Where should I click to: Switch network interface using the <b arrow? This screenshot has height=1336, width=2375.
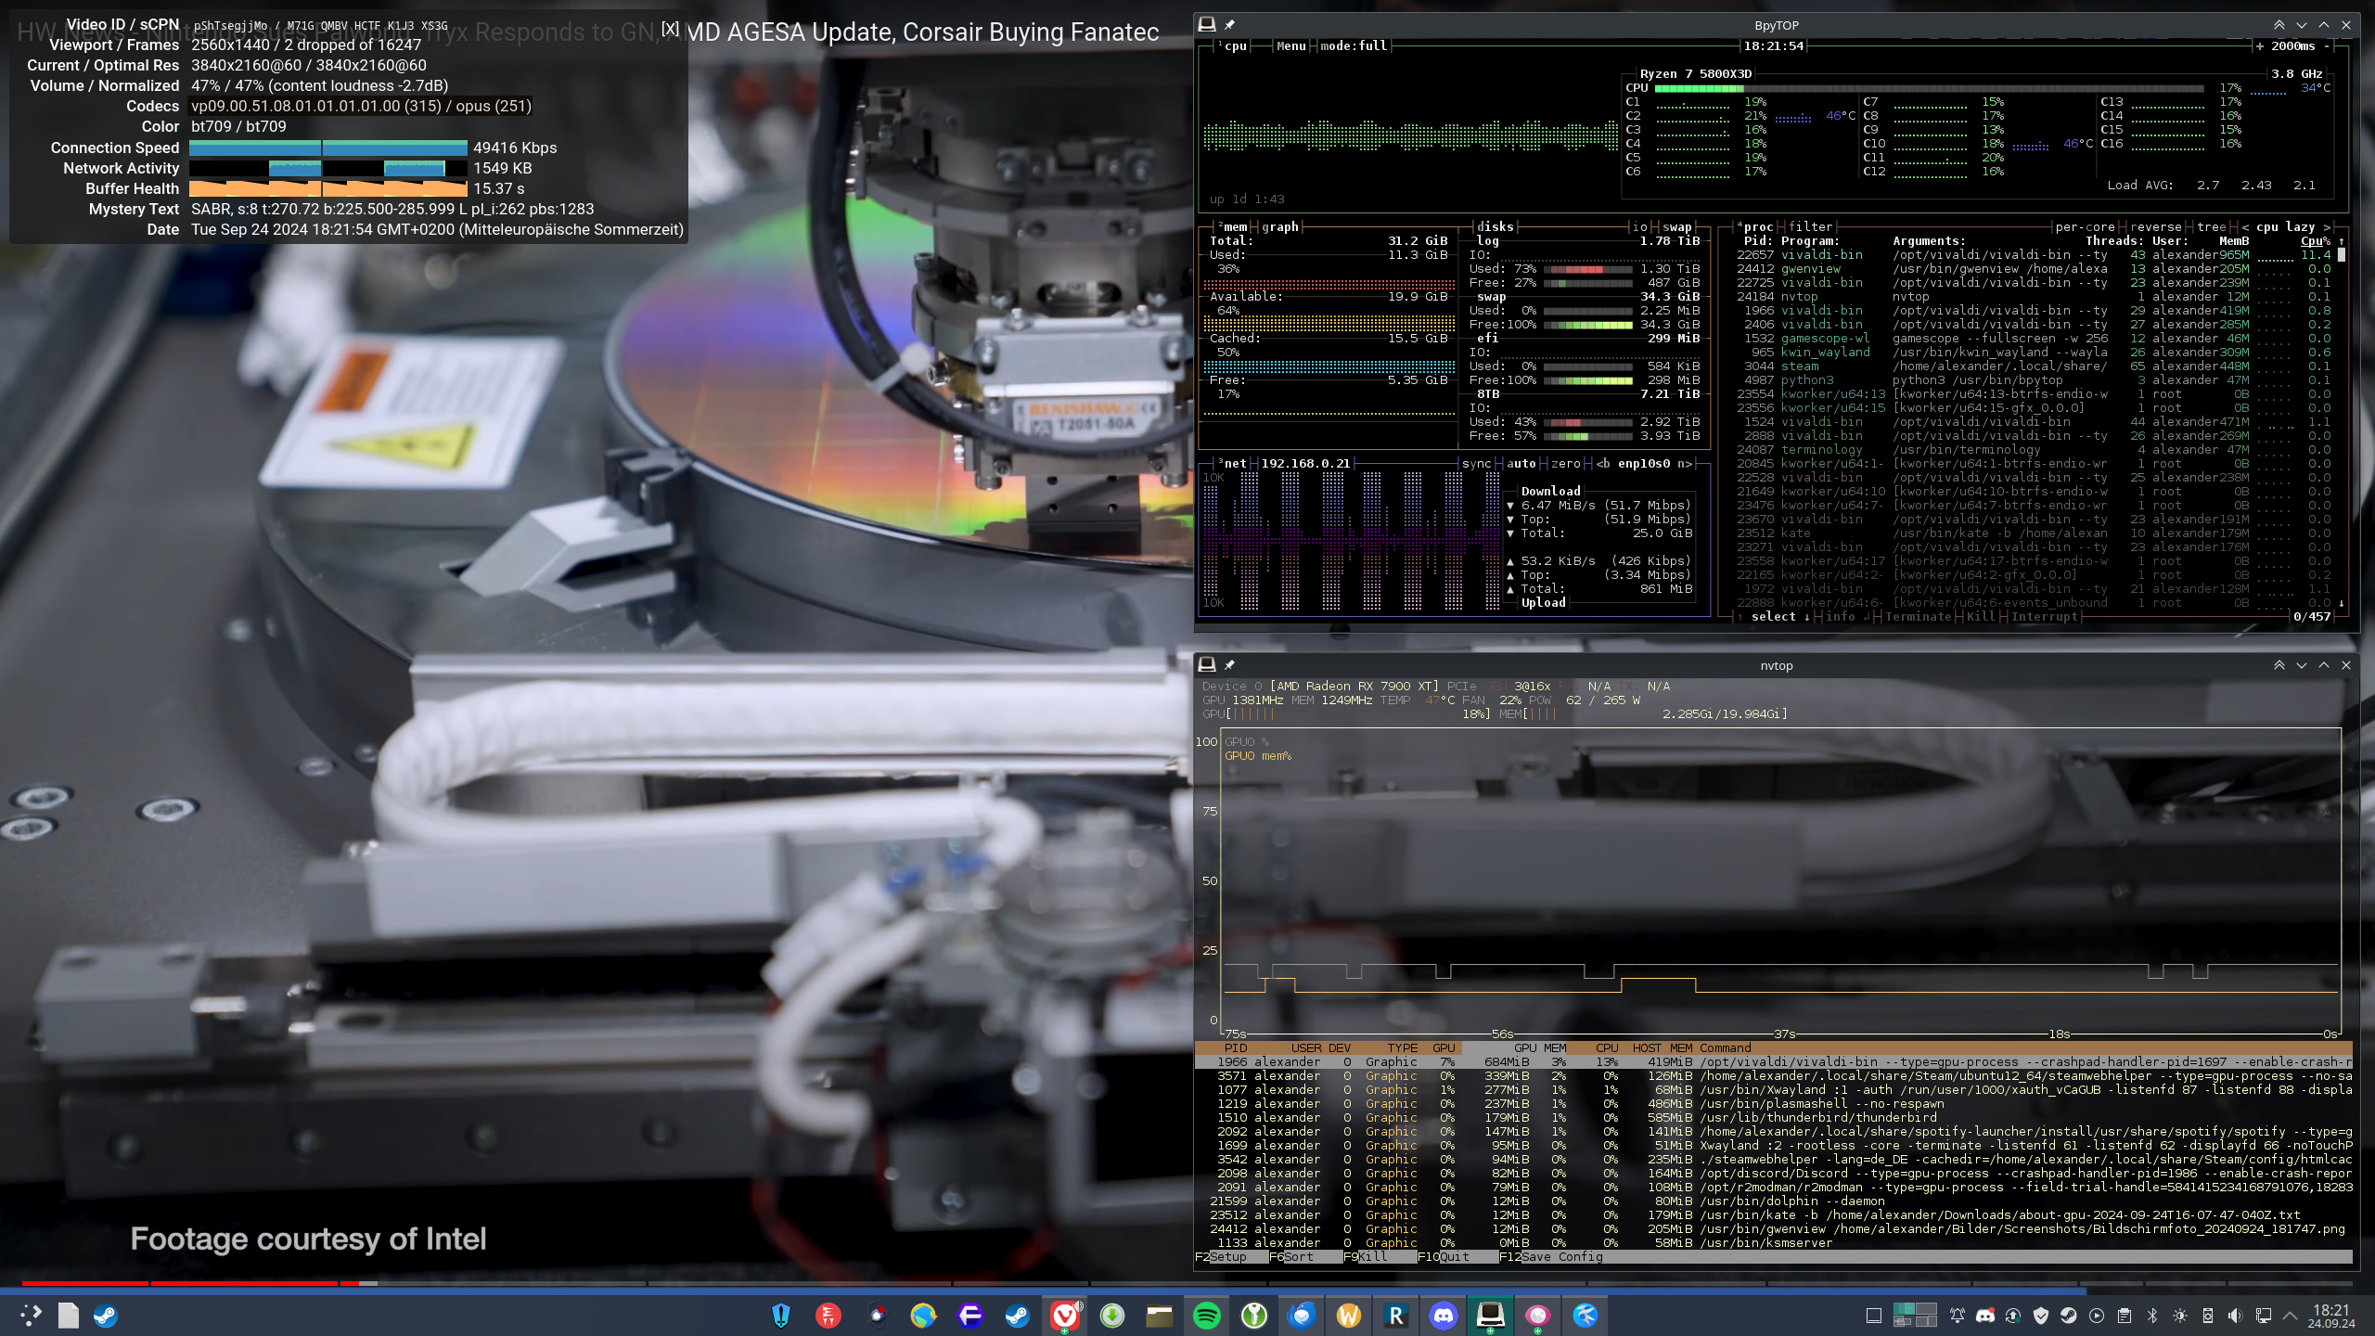pyautogui.click(x=1603, y=463)
